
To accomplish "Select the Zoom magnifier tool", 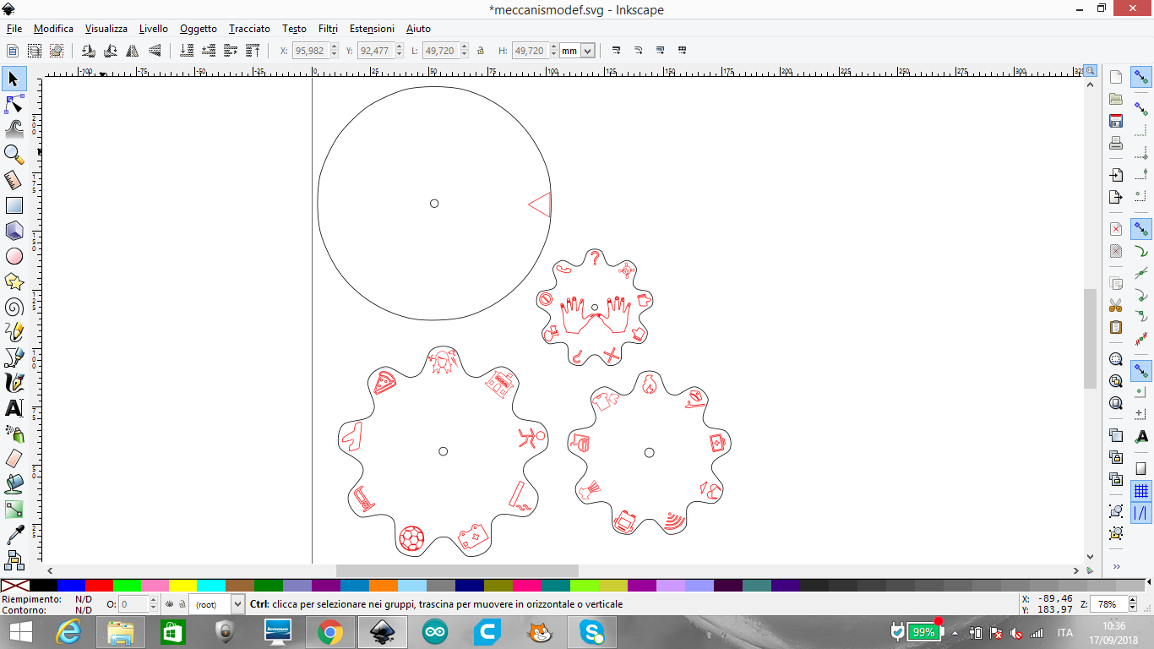I will coord(14,155).
